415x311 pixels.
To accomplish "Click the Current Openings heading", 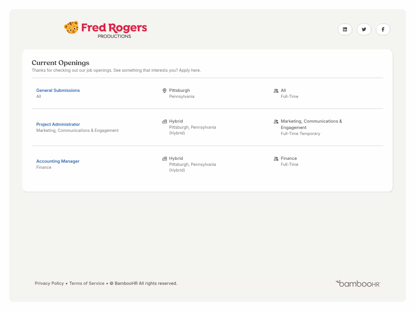I will 61,63.
